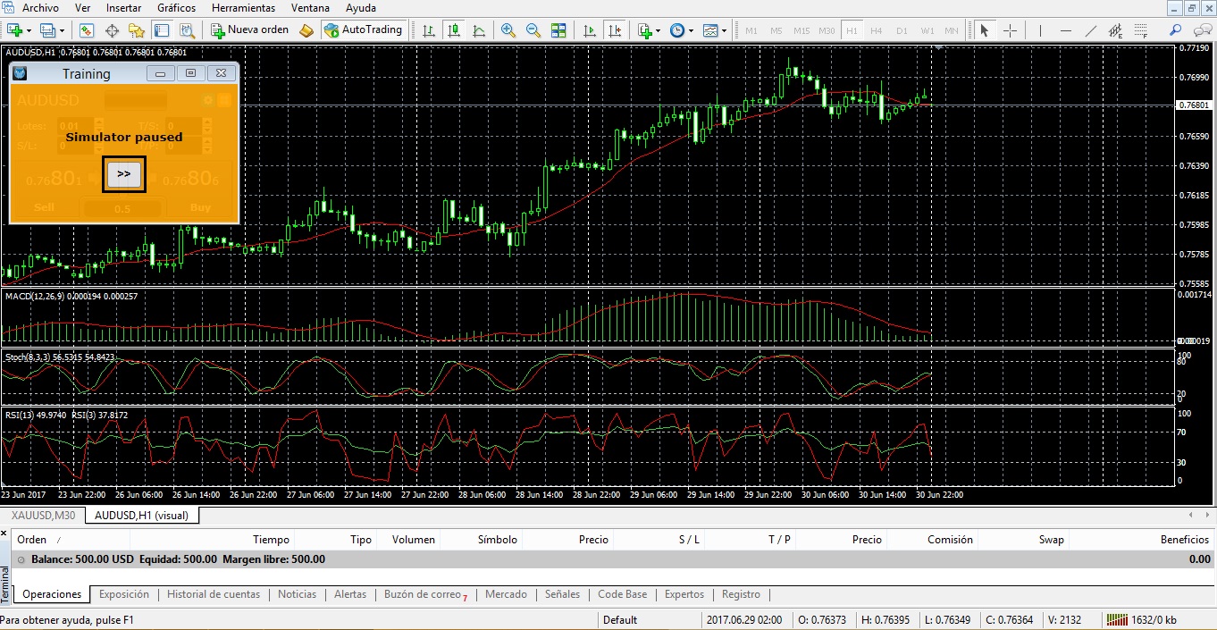The height and width of the screenshot is (630, 1217).
Task: Select the trendline drawing tool
Action: [x=1091, y=29]
